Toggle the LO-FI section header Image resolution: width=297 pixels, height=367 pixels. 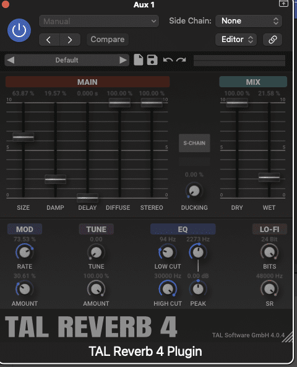click(269, 229)
